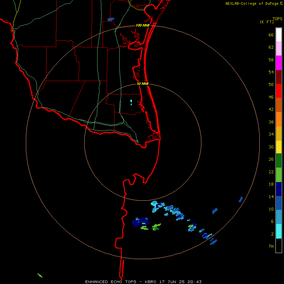Click the 66 legend value label

click(x=271, y=35)
